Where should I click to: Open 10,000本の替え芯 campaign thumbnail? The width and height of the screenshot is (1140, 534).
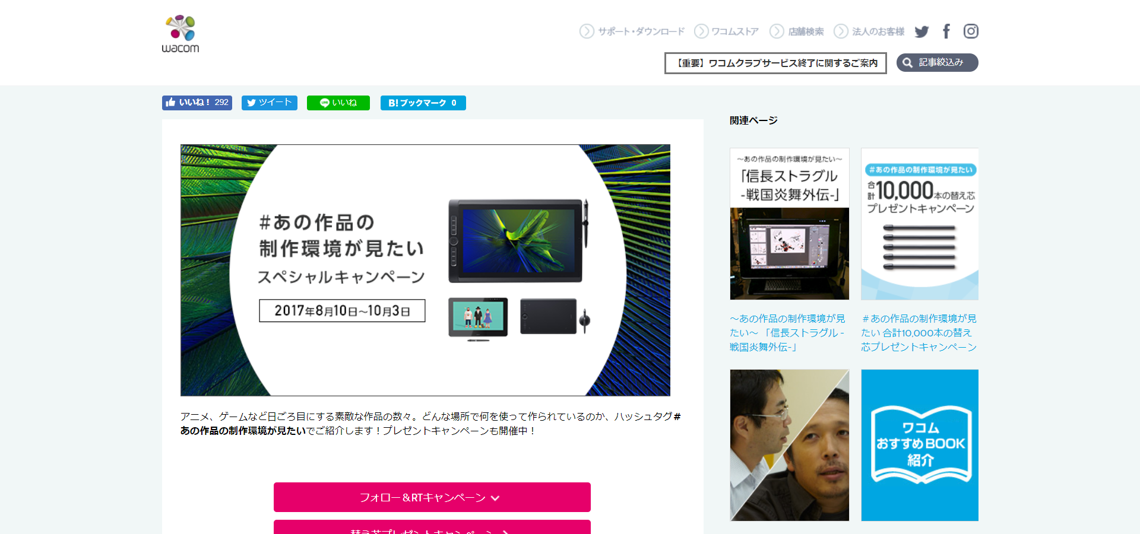click(920, 224)
